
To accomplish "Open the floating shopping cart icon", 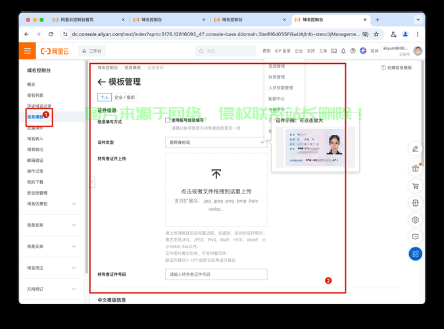I will tap(416, 186).
